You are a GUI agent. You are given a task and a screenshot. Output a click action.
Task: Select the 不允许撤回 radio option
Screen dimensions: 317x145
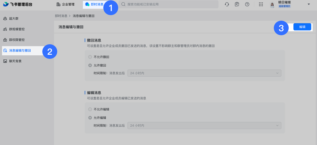(x=90, y=57)
